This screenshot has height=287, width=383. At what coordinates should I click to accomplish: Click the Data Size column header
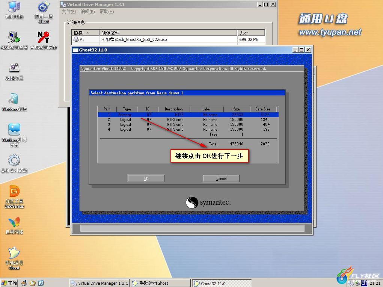click(263, 109)
